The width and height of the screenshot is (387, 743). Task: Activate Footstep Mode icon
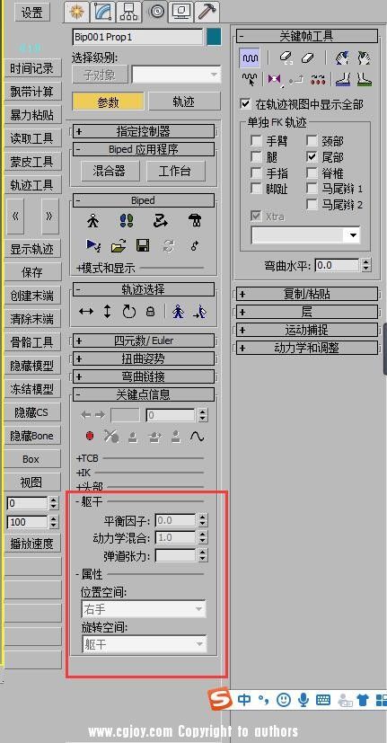point(126,221)
